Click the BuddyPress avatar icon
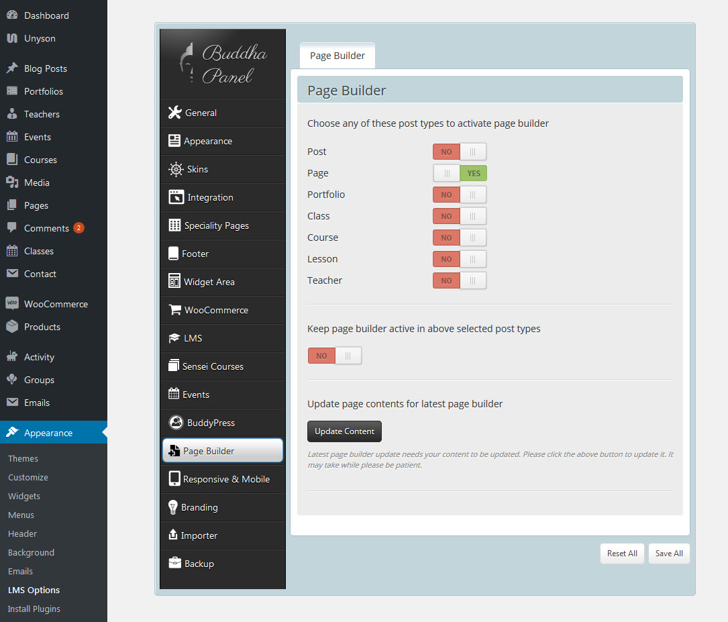 coord(176,423)
